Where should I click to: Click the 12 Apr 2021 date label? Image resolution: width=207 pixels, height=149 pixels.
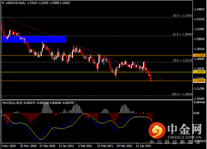coord(143,146)
